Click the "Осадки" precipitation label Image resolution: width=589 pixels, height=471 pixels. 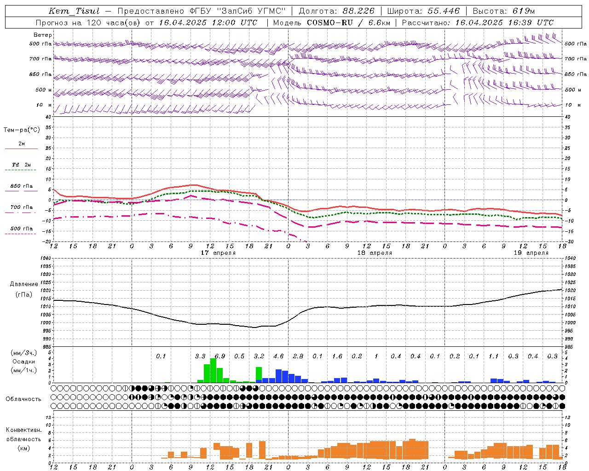coord(23,362)
